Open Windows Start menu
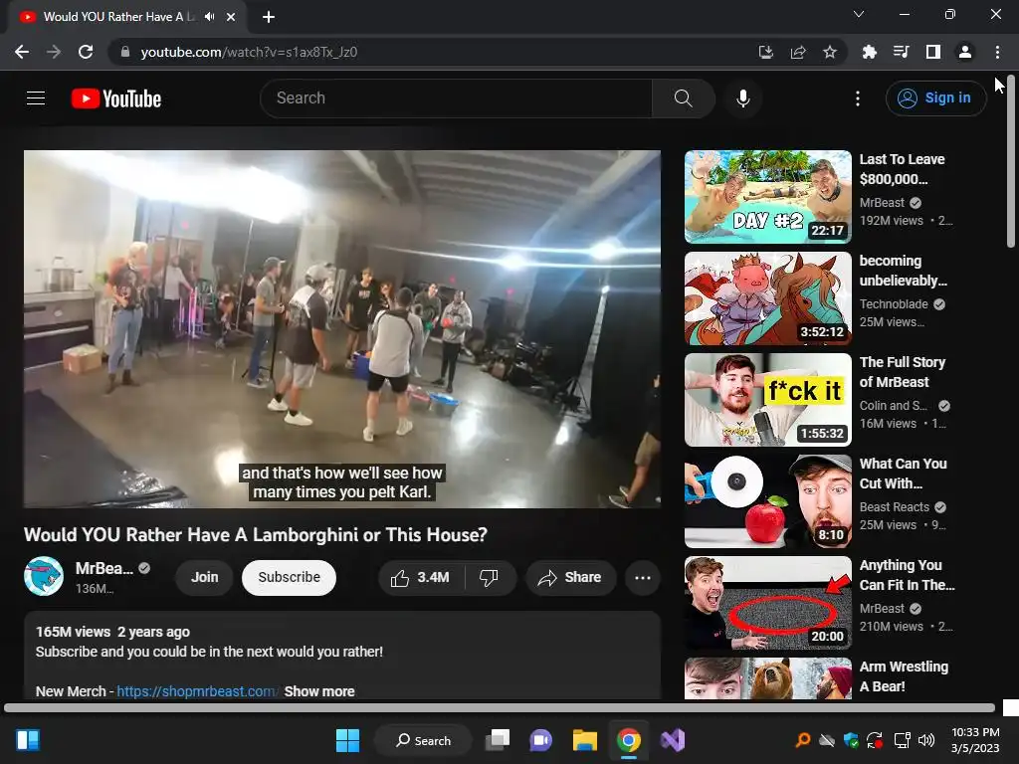Image resolution: width=1019 pixels, height=764 pixels. (x=347, y=740)
